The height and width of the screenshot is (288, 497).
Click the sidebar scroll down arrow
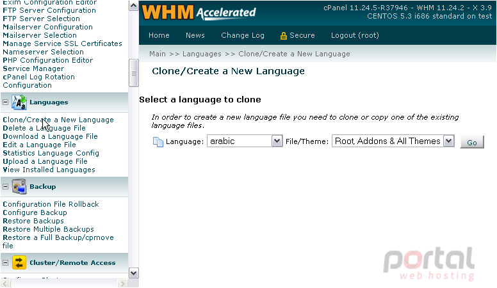point(133,273)
